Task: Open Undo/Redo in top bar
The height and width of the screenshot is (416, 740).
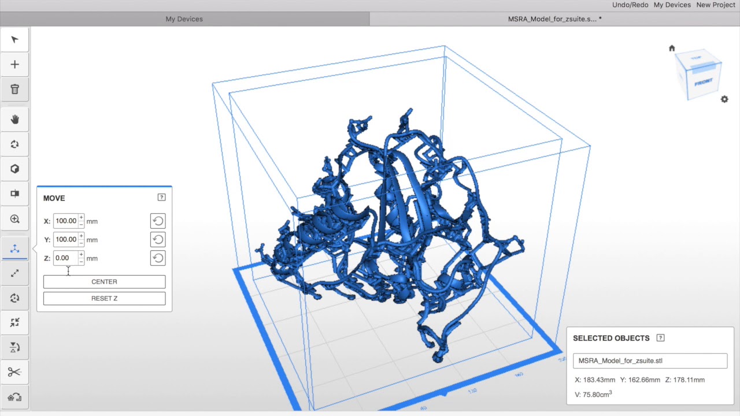Action: (630, 5)
